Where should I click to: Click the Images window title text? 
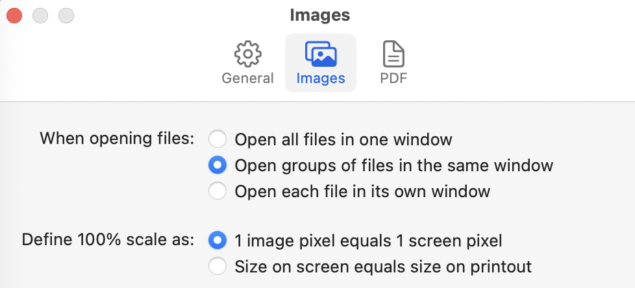click(x=319, y=15)
